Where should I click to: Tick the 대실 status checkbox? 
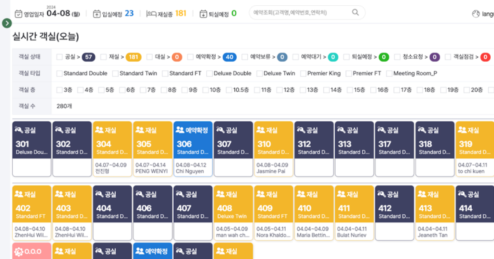(x=149, y=57)
